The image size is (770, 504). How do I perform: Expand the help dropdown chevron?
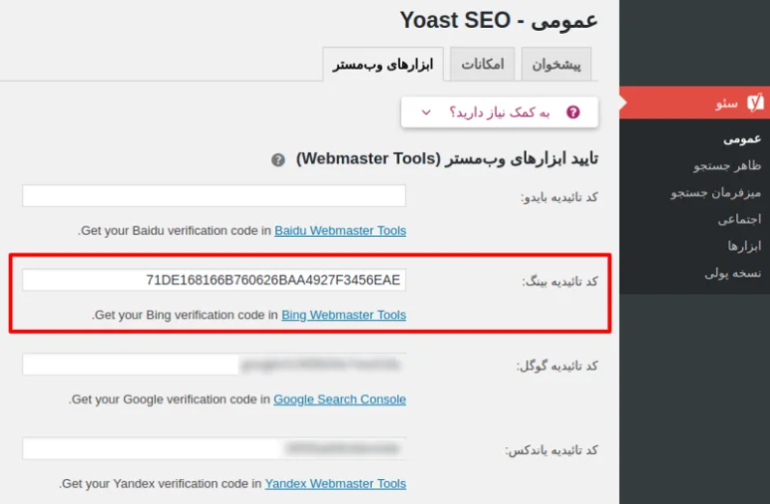point(426,113)
